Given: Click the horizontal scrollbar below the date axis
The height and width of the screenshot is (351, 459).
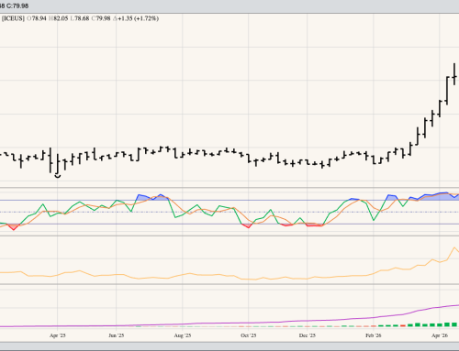Looking at the screenshot, I should (229, 346).
